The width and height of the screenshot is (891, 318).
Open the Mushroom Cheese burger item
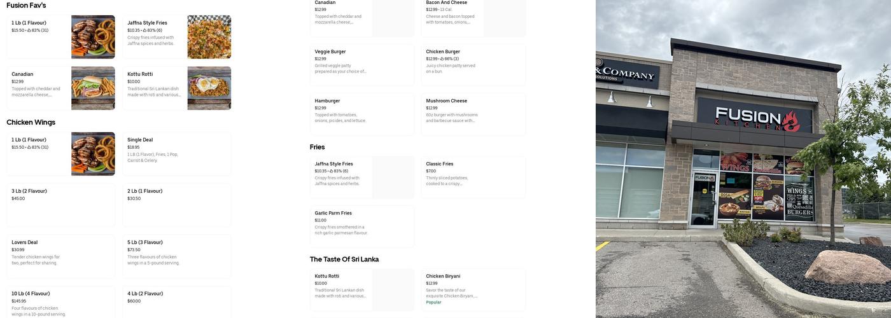(473, 114)
